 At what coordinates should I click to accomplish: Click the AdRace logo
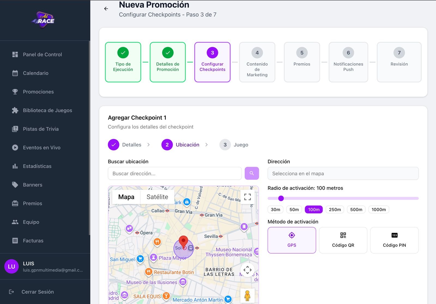[x=44, y=20]
